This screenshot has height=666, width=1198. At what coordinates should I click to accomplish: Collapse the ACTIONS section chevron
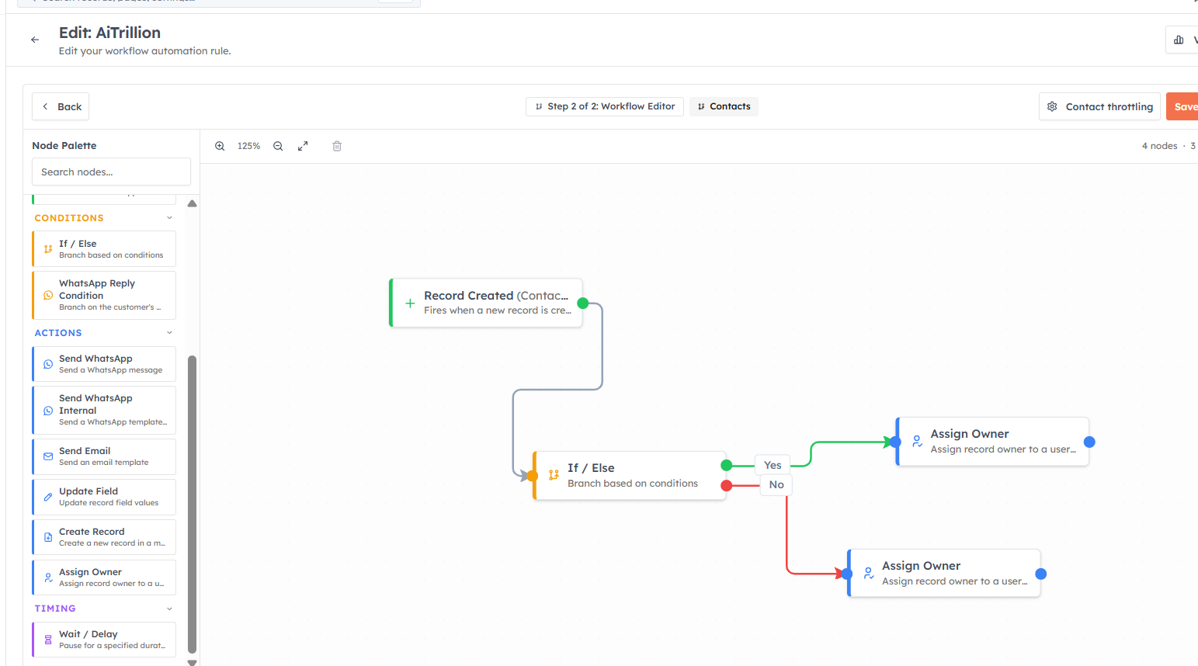click(x=169, y=333)
